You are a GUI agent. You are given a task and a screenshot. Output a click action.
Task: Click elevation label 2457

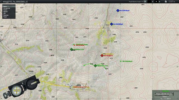coord(122,17)
